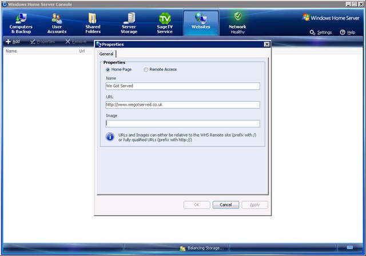Image resolution: width=366 pixels, height=256 pixels.
Task: Click the Windows Home Server logo
Action: click(x=331, y=18)
